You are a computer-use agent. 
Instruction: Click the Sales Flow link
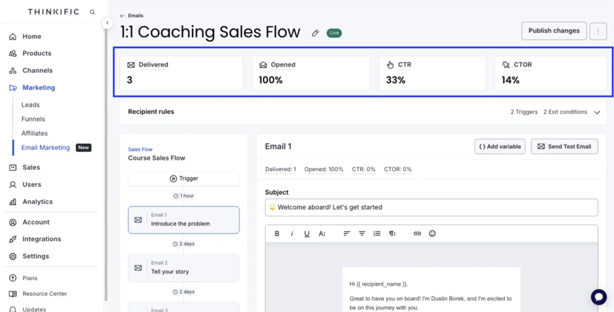[140, 149]
